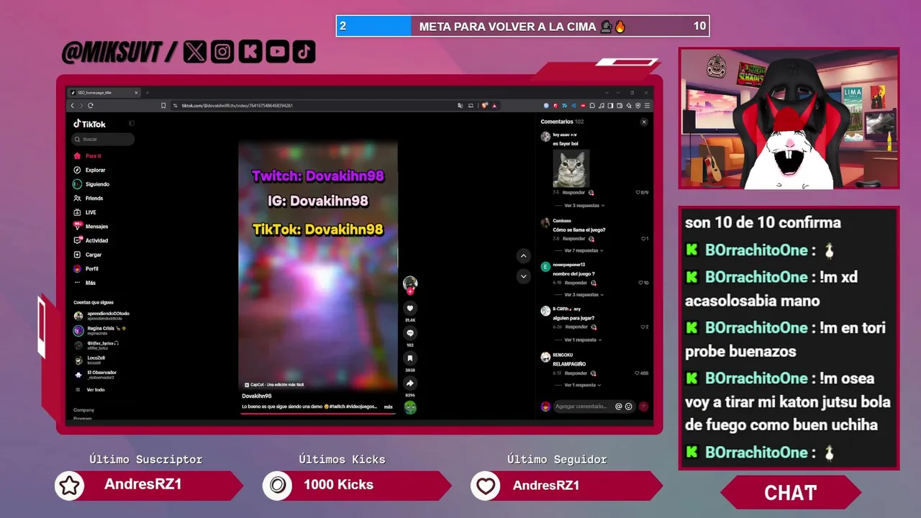
Task: Reply to RENGOKU comment via Responder
Action: (576, 373)
